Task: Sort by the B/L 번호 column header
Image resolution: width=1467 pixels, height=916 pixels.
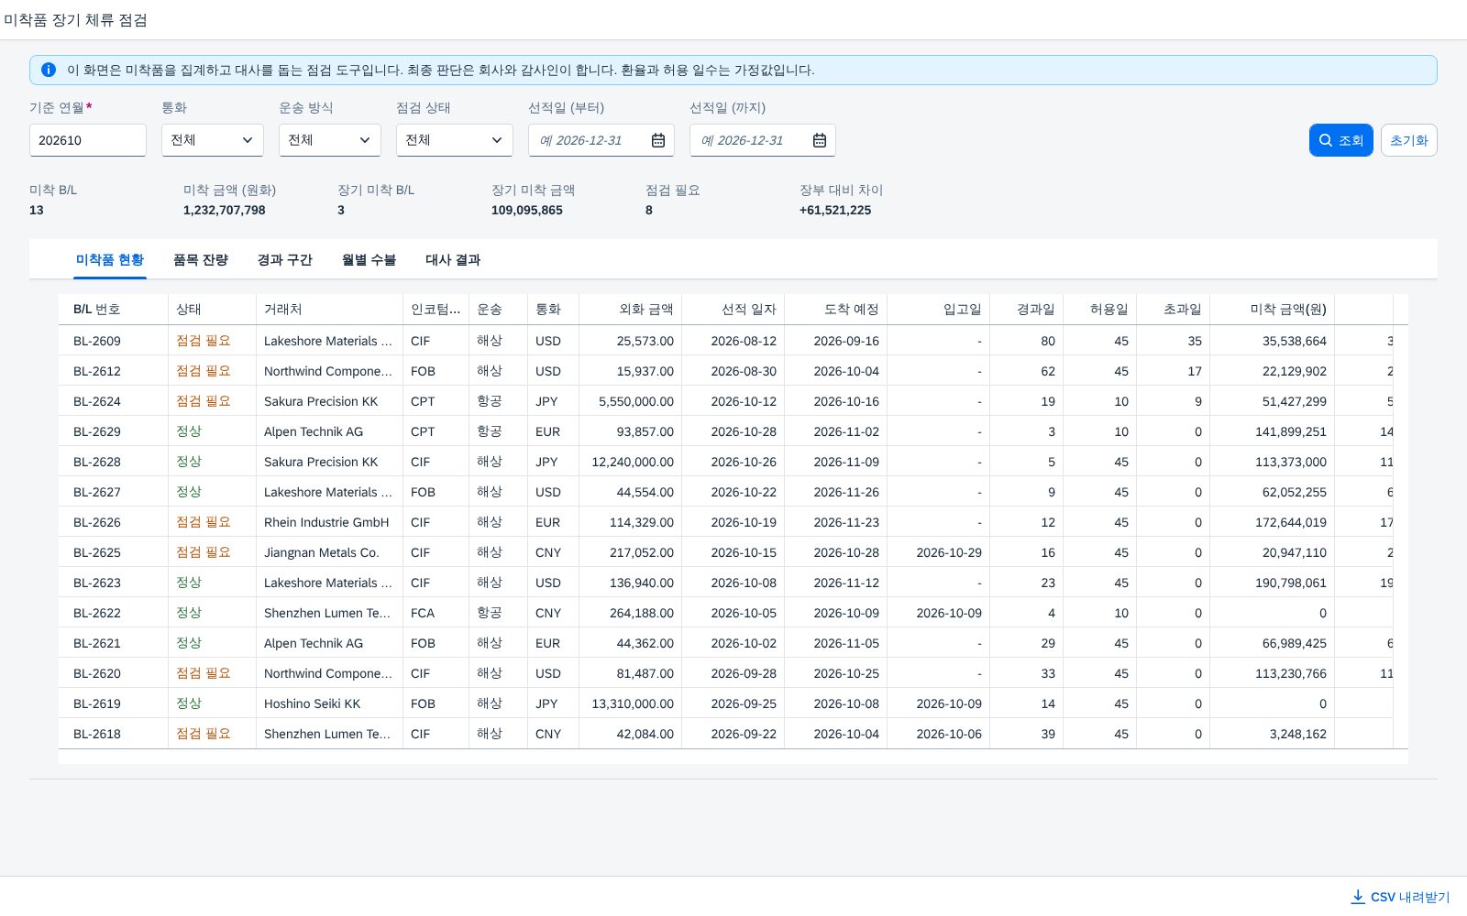Action: coord(114,310)
